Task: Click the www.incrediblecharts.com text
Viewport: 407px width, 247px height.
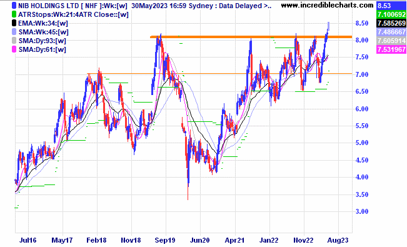Action: [x=327, y=5]
